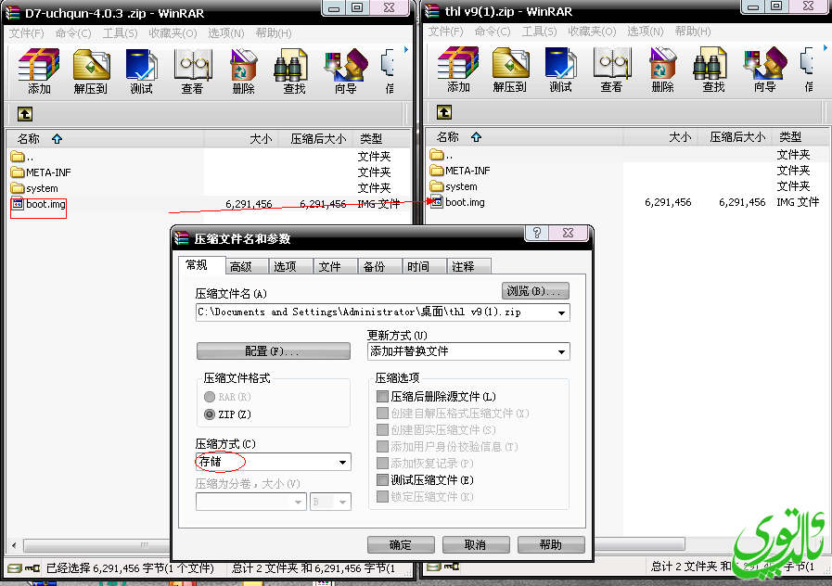This screenshot has width=832, height=586.
Task: Check 创建固实压缩文件 (S) option
Action: [x=382, y=429]
